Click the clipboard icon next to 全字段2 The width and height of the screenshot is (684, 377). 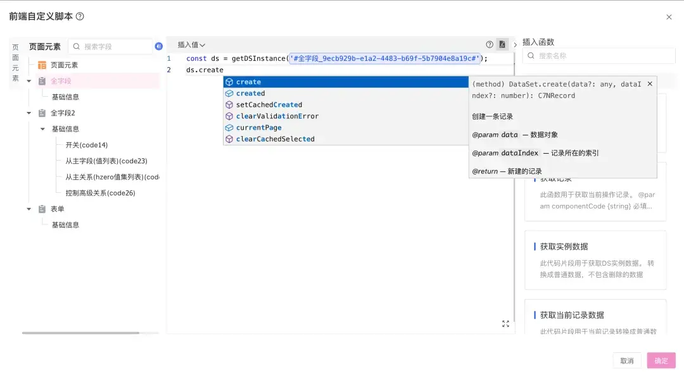coord(42,113)
